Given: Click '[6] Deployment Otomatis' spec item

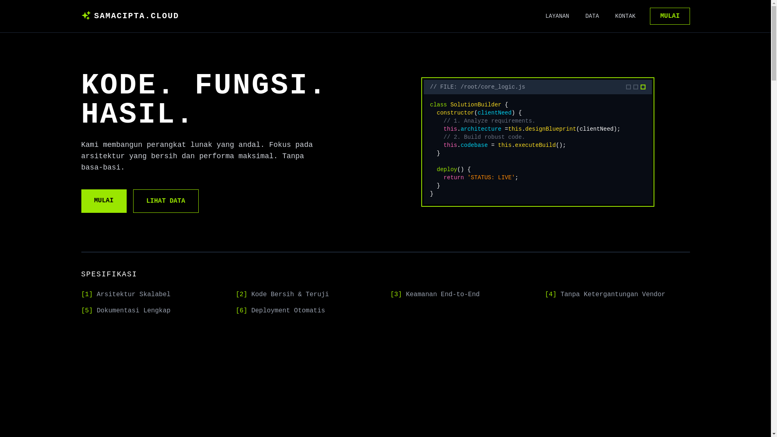Looking at the screenshot, I should (x=280, y=311).
